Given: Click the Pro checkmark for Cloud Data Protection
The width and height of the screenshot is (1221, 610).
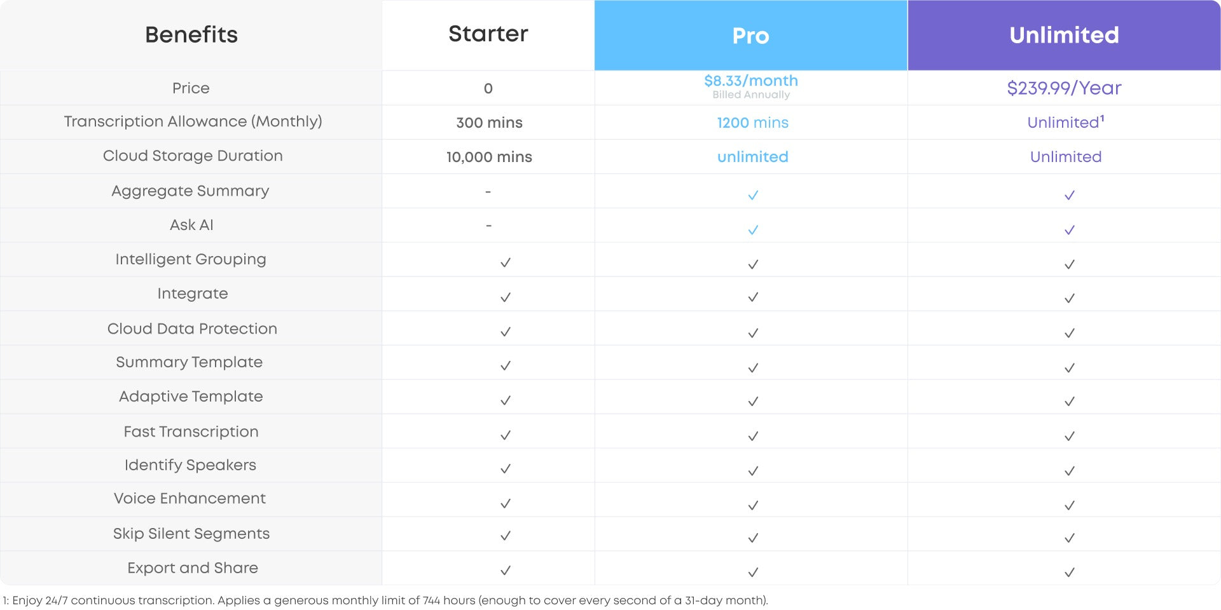Looking at the screenshot, I should coord(753,332).
